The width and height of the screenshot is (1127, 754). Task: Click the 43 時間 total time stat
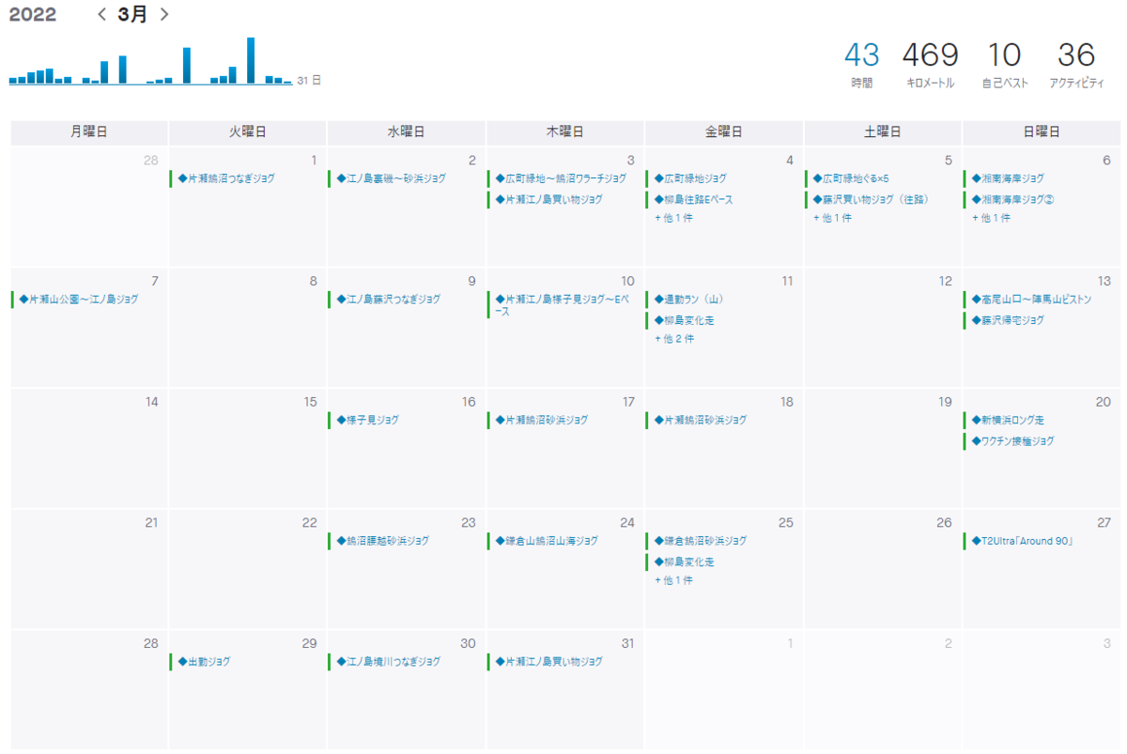(862, 65)
